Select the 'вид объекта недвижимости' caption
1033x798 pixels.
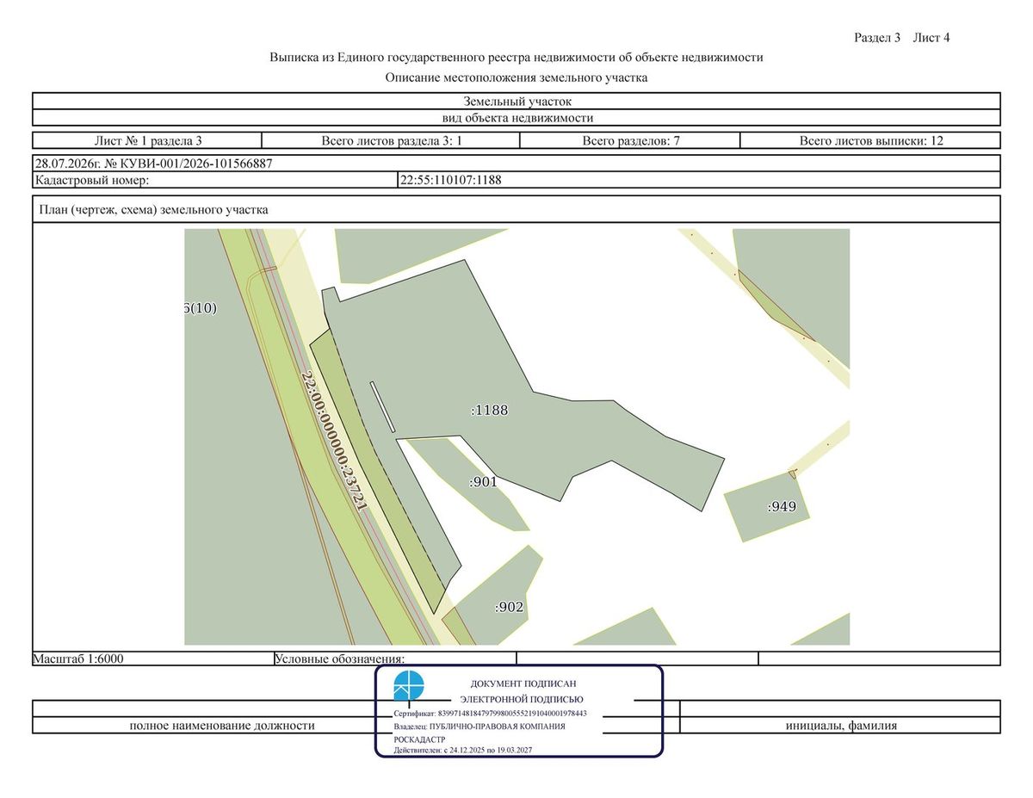(x=516, y=118)
